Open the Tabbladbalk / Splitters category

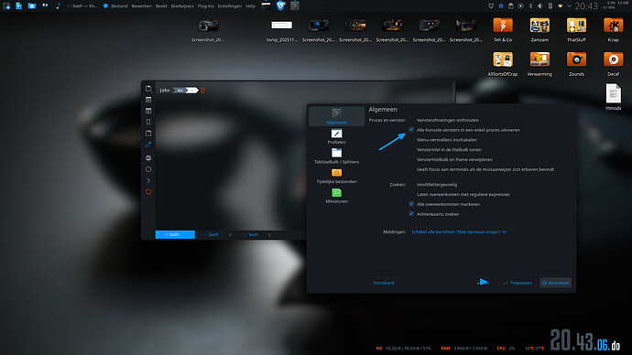[x=336, y=156]
